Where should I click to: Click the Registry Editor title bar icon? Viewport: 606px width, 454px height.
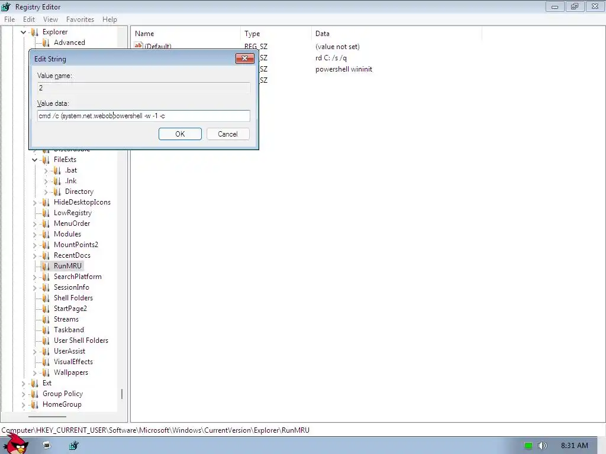6,7
